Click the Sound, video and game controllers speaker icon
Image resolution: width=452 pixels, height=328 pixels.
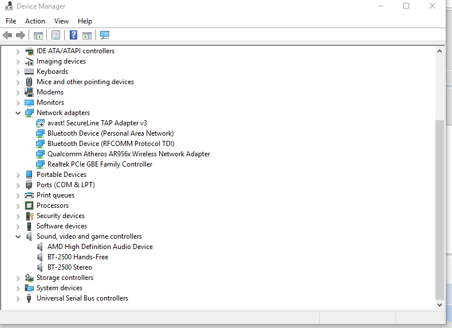[x=29, y=236]
